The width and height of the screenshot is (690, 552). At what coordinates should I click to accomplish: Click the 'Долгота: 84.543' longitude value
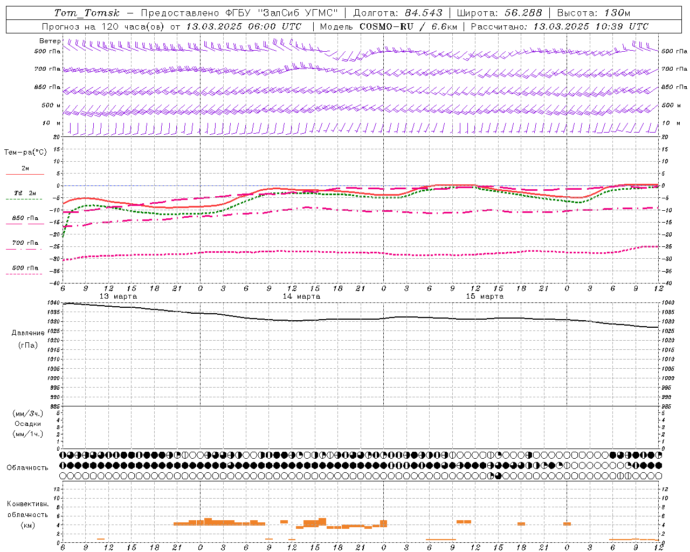click(397, 13)
